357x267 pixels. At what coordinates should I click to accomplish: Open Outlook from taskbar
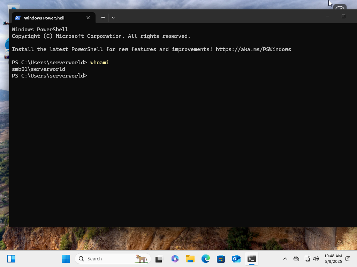tap(236, 259)
